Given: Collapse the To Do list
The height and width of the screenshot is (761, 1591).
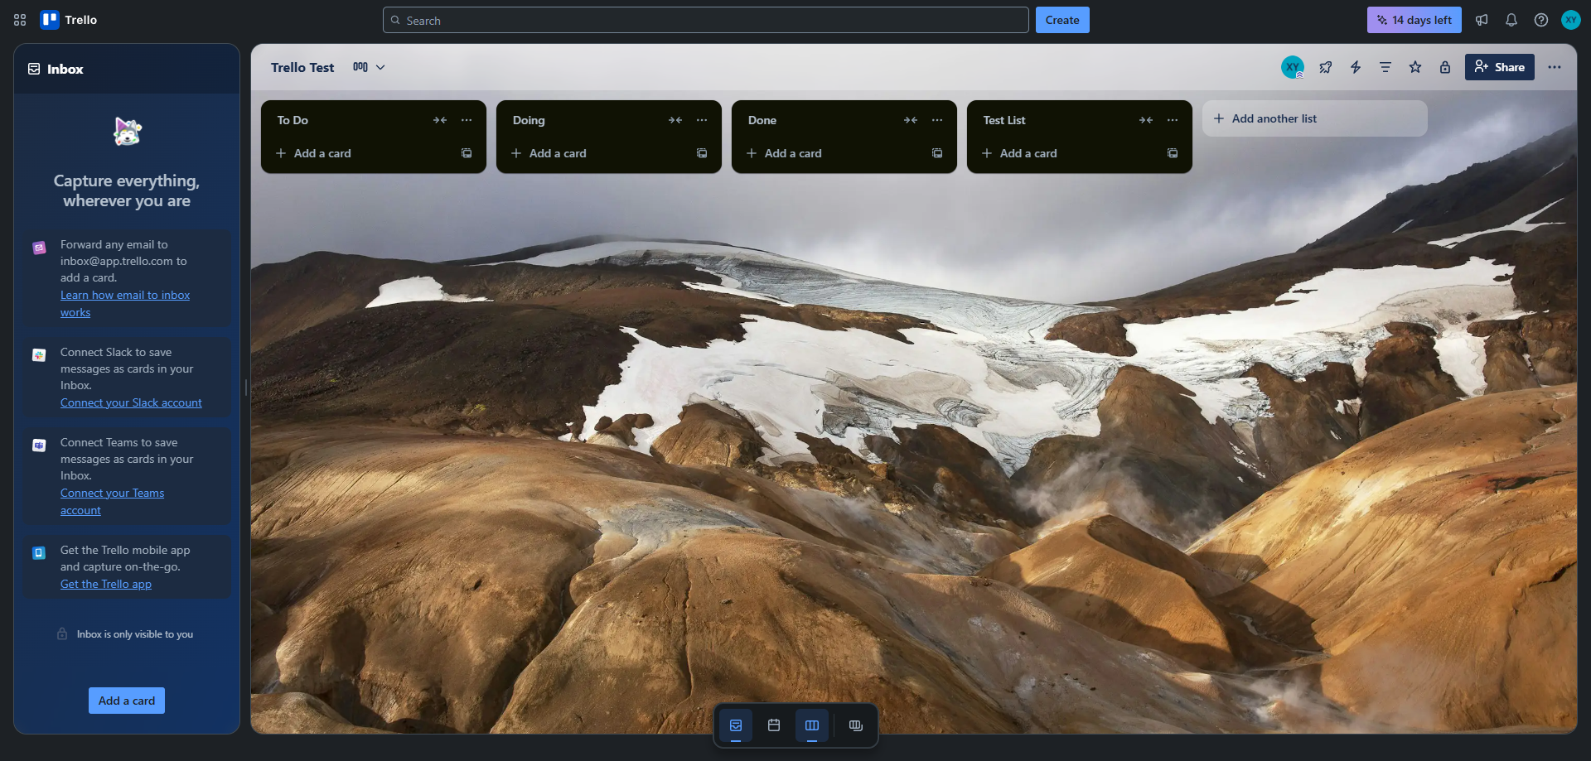Looking at the screenshot, I should (440, 120).
